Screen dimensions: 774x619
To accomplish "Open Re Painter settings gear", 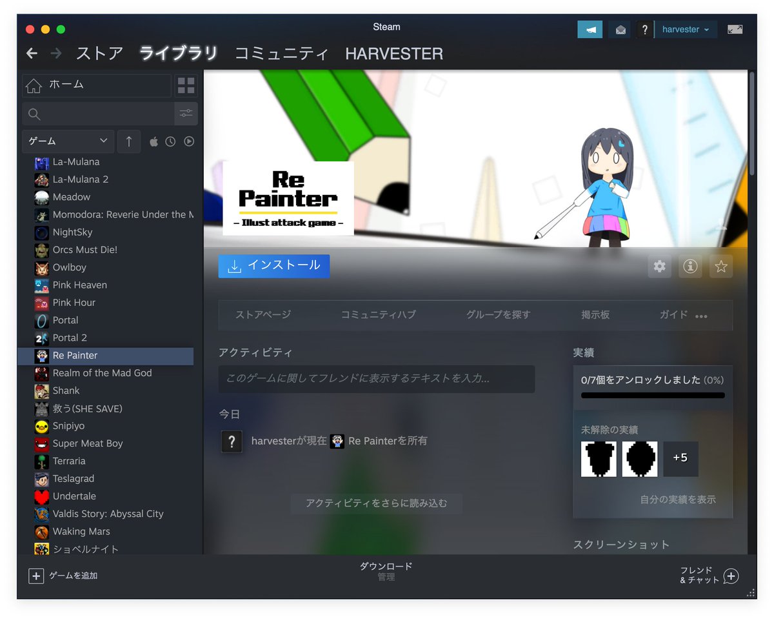I will pyautogui.click(x=659, y=266).
